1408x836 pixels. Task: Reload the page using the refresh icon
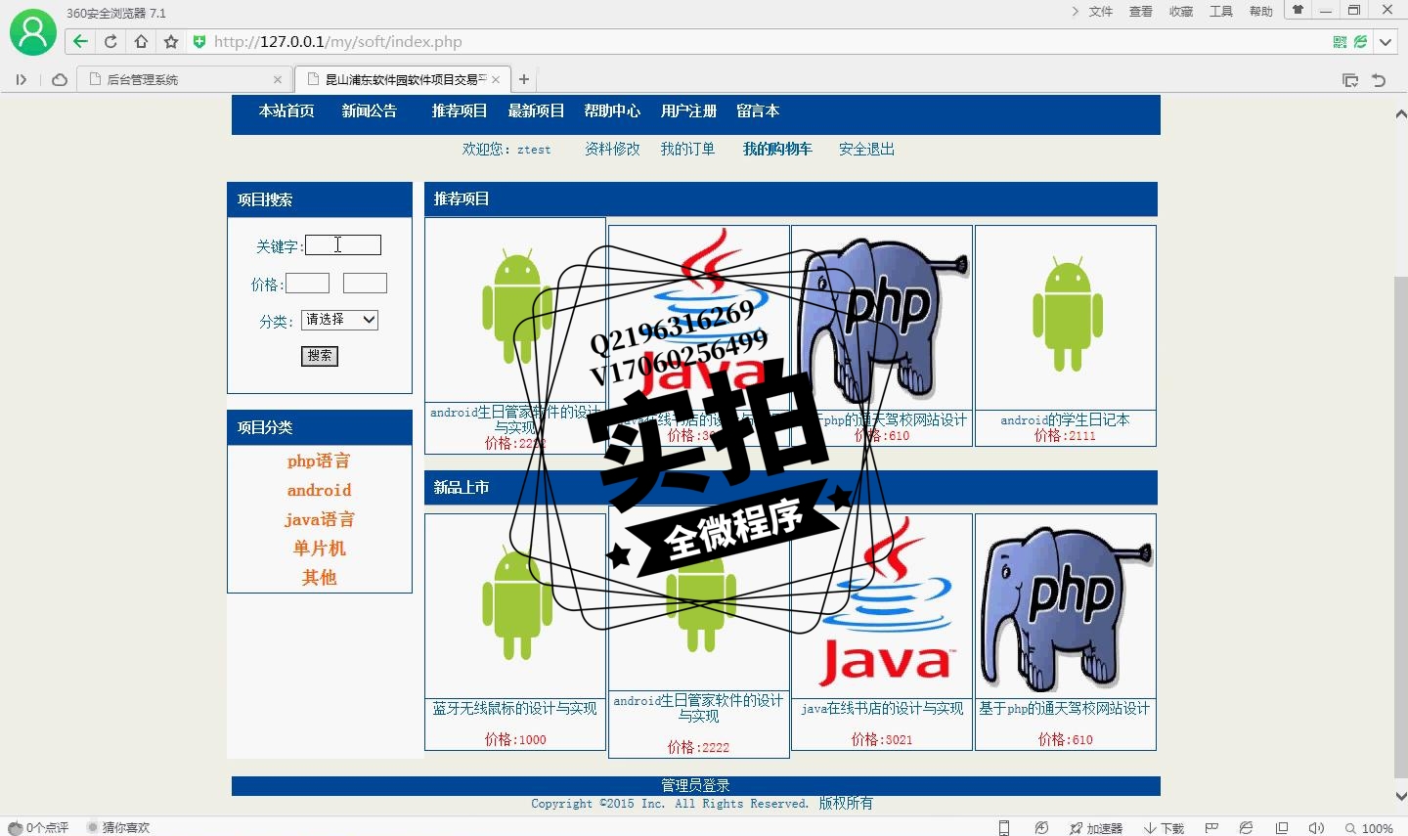click(110, 41)
